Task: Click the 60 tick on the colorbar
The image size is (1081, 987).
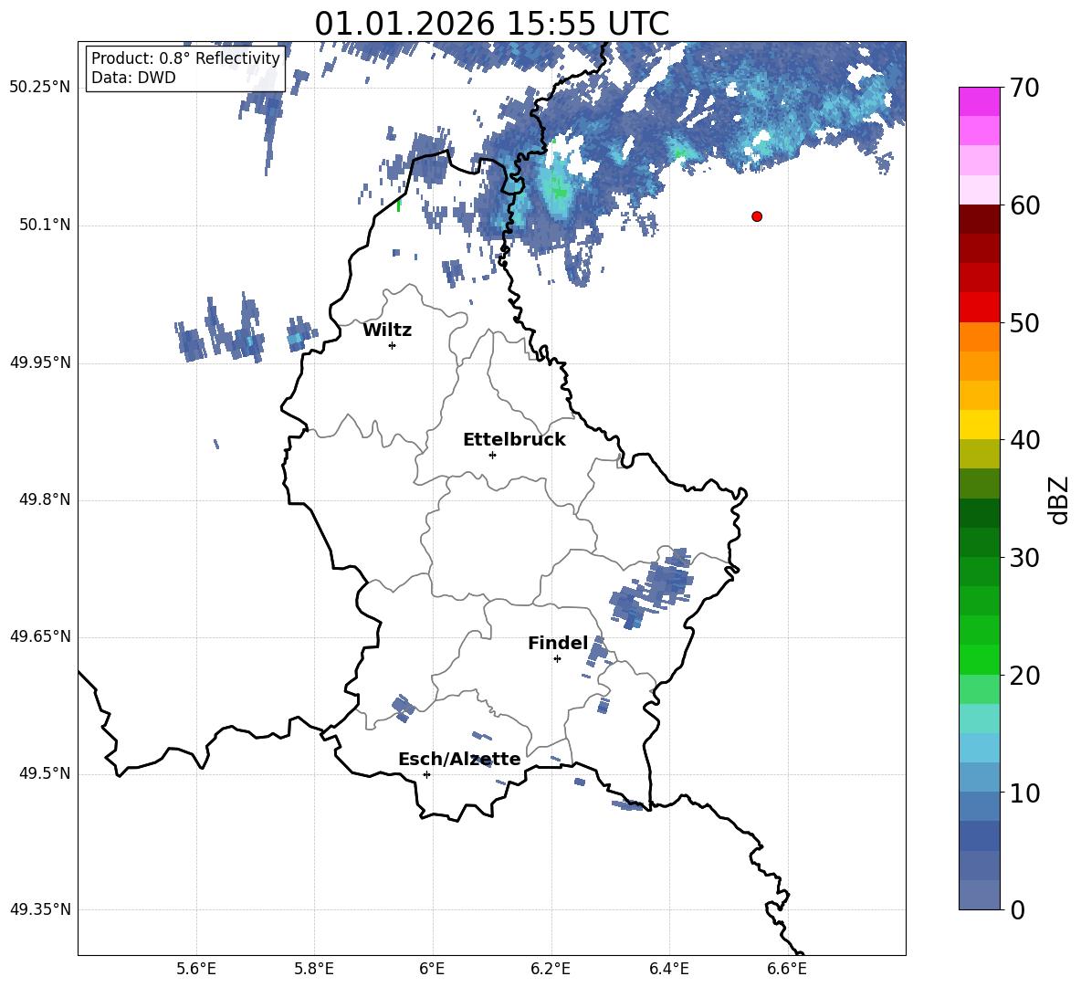Action: pos(1024,205)
